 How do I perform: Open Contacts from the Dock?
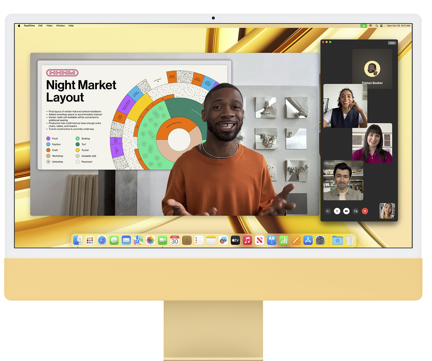[x=187, y=240]
